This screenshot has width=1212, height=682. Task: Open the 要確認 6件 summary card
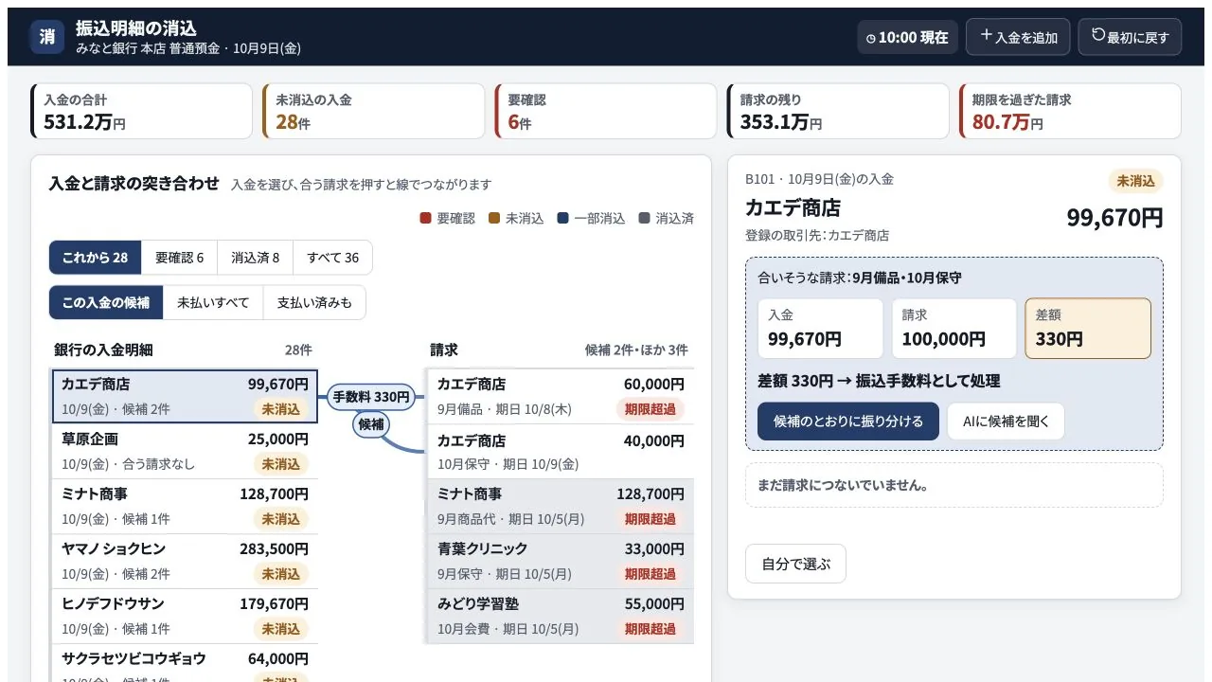606,111
